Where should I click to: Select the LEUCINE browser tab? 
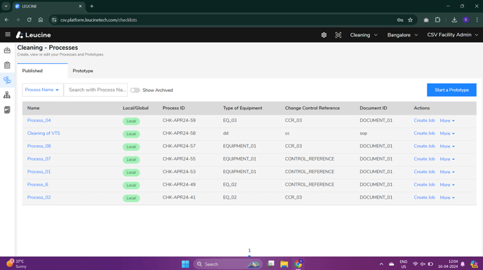coord(48,6)
